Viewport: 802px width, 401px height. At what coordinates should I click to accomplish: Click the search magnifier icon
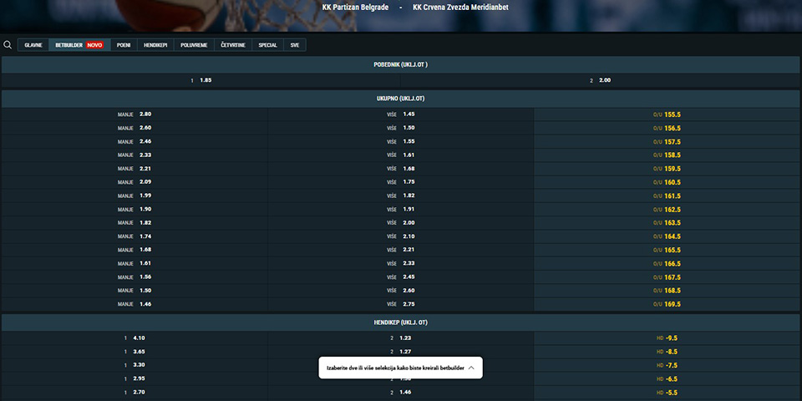[x=8, y=45]
